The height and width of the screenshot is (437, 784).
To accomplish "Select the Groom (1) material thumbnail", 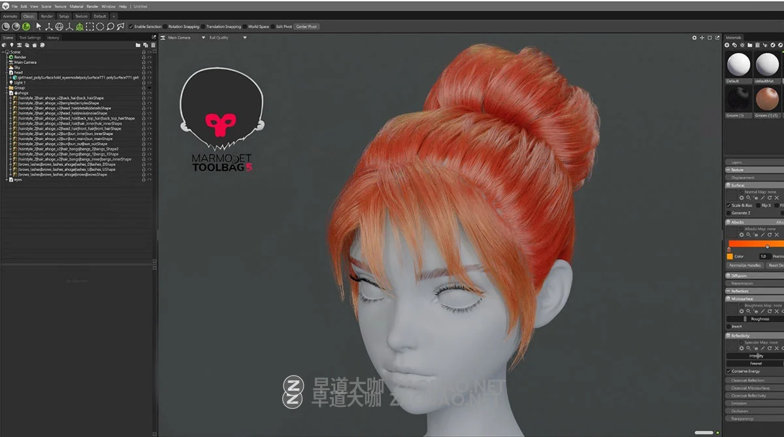I will 740,98.
